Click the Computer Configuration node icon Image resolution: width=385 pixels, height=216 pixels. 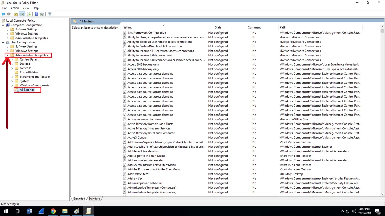coord(8,25)
